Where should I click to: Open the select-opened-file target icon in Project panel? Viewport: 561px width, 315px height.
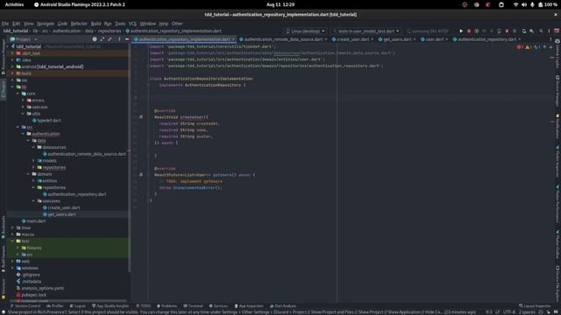pyautogui.click(x=95, y=38)
